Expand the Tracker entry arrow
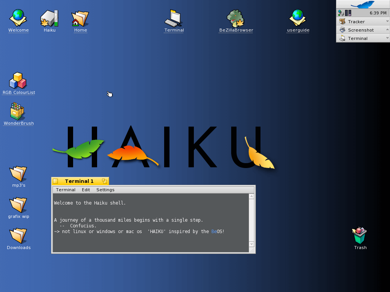Screen dimensions: 390x292 [387, 21]
